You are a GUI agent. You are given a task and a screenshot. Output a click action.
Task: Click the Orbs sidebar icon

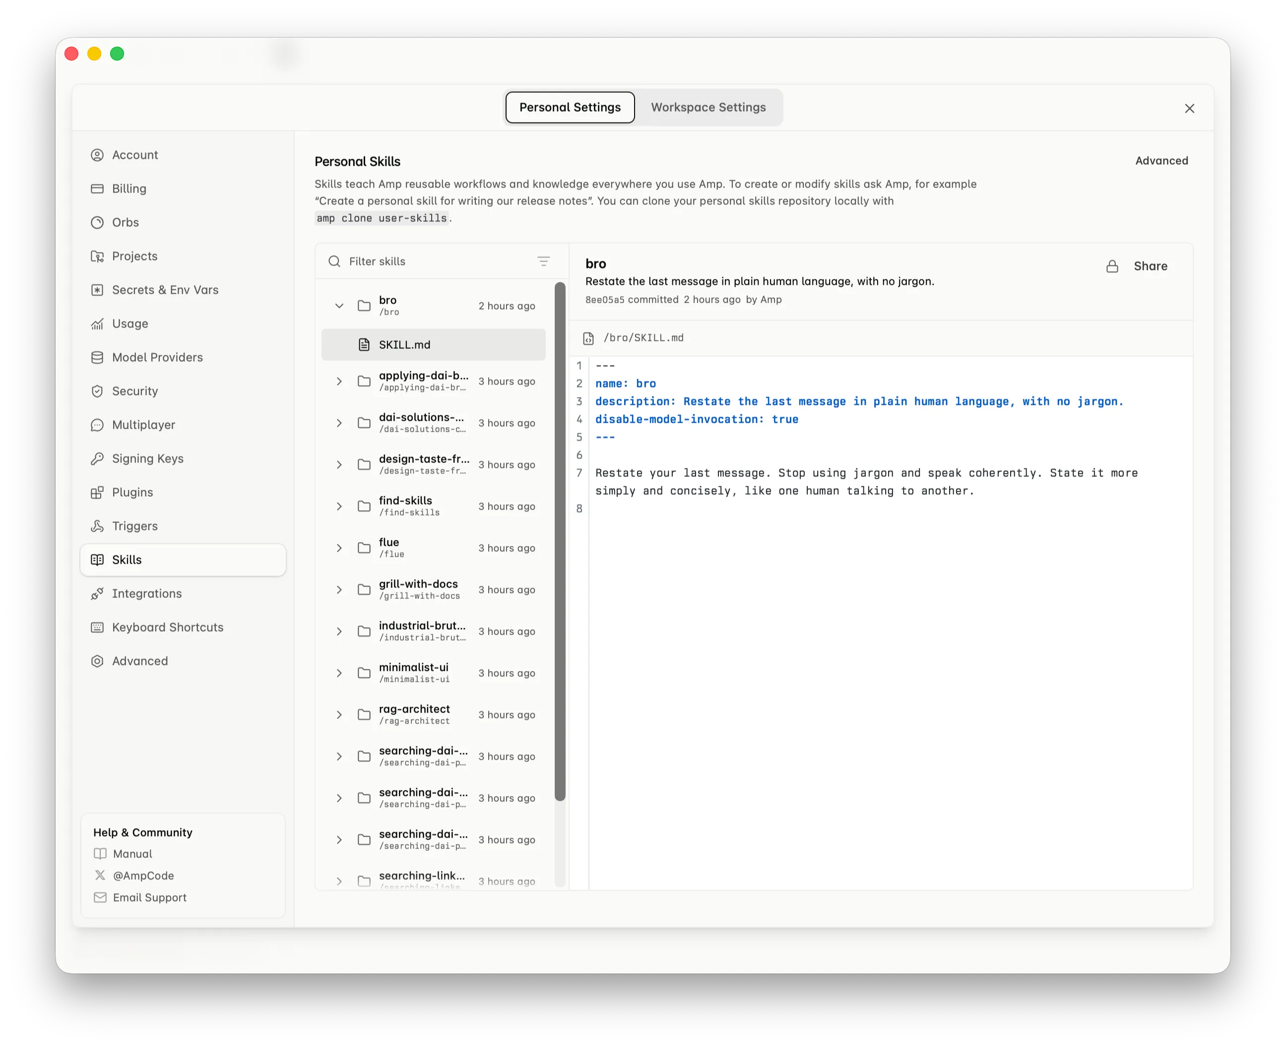97,222
